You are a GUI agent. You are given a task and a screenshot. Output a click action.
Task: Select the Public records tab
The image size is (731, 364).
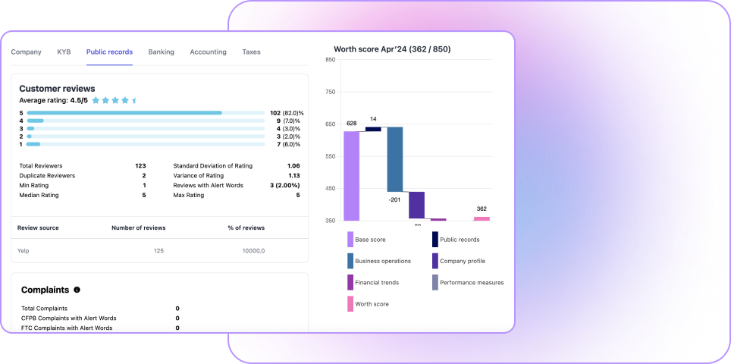[109, 52]
